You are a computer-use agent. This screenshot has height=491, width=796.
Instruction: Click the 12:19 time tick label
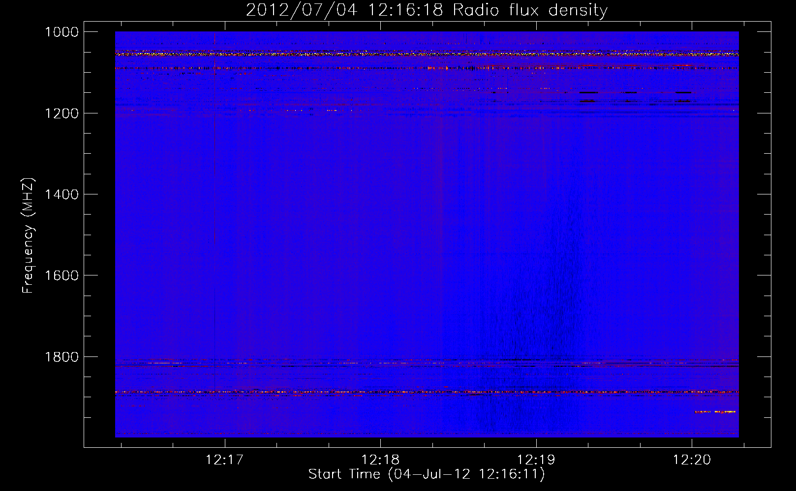tap(536, 460)
